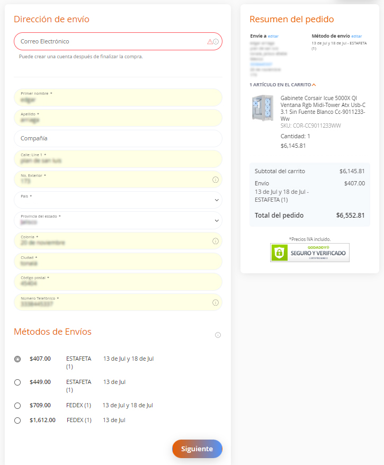Choose $1,612.00 FedEx shipping option
The width and height of the screenshot is (384, 465).
point(17,421)
